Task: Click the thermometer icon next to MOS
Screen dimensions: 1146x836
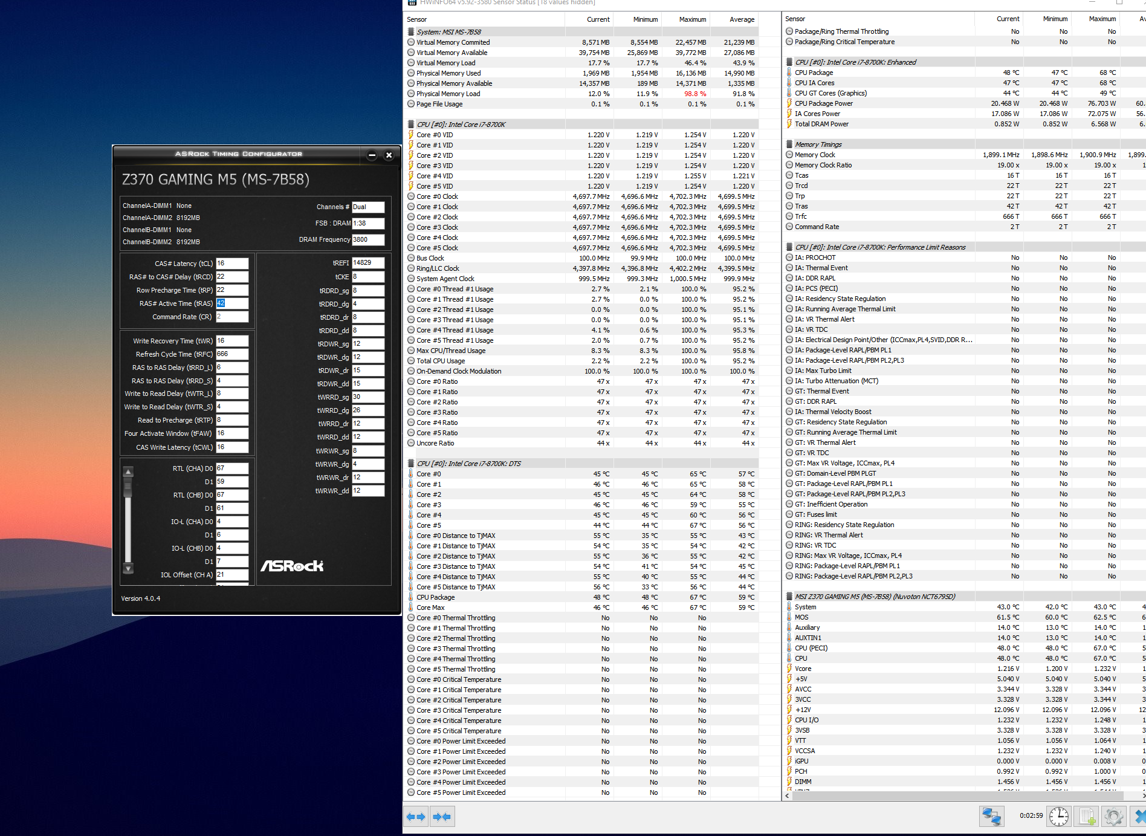Action: (x=789, y=617)
